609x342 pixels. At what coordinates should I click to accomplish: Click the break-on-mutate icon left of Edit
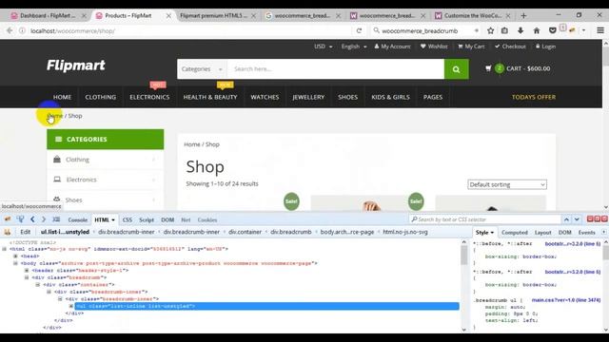click(x=8, y=232)
